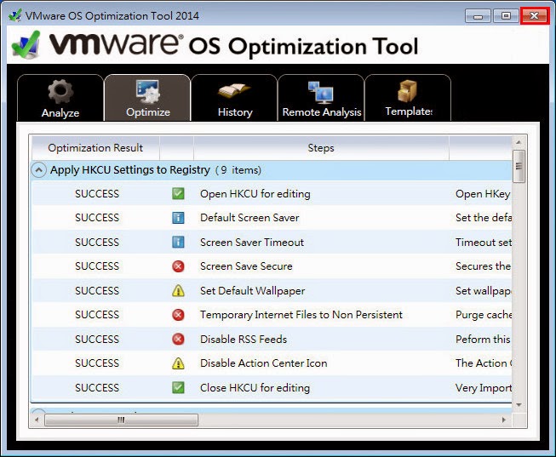Click warning icon for Disable Action Center Icon

178,363
